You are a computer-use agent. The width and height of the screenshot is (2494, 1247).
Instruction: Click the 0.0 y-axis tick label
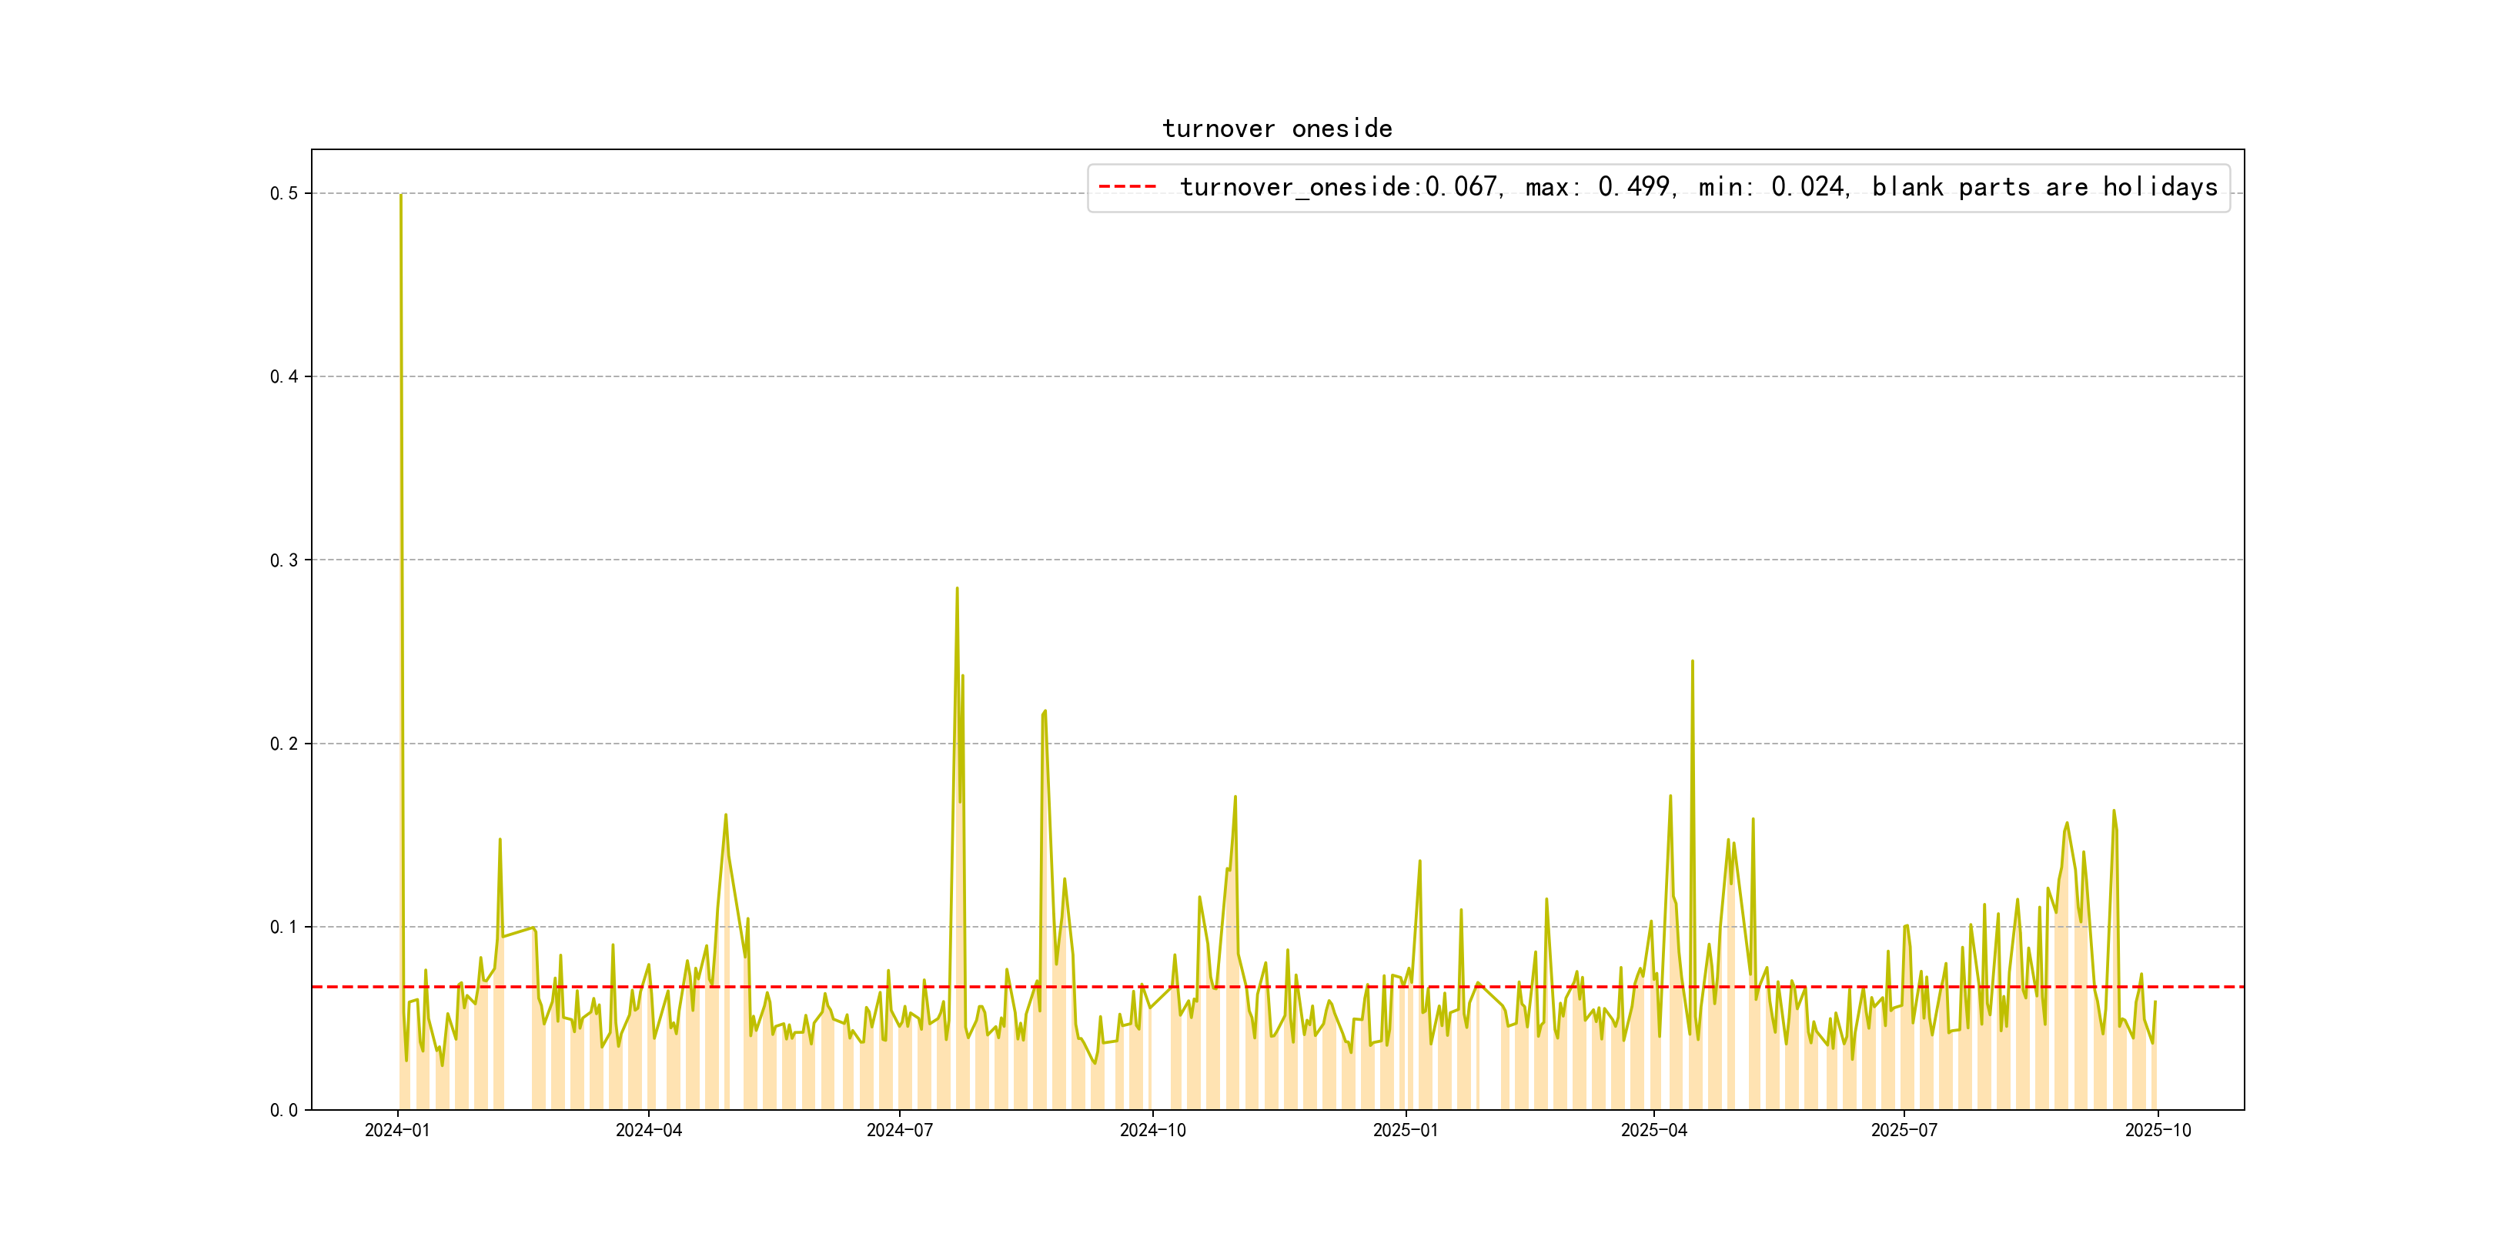[x=284, y=1111]
